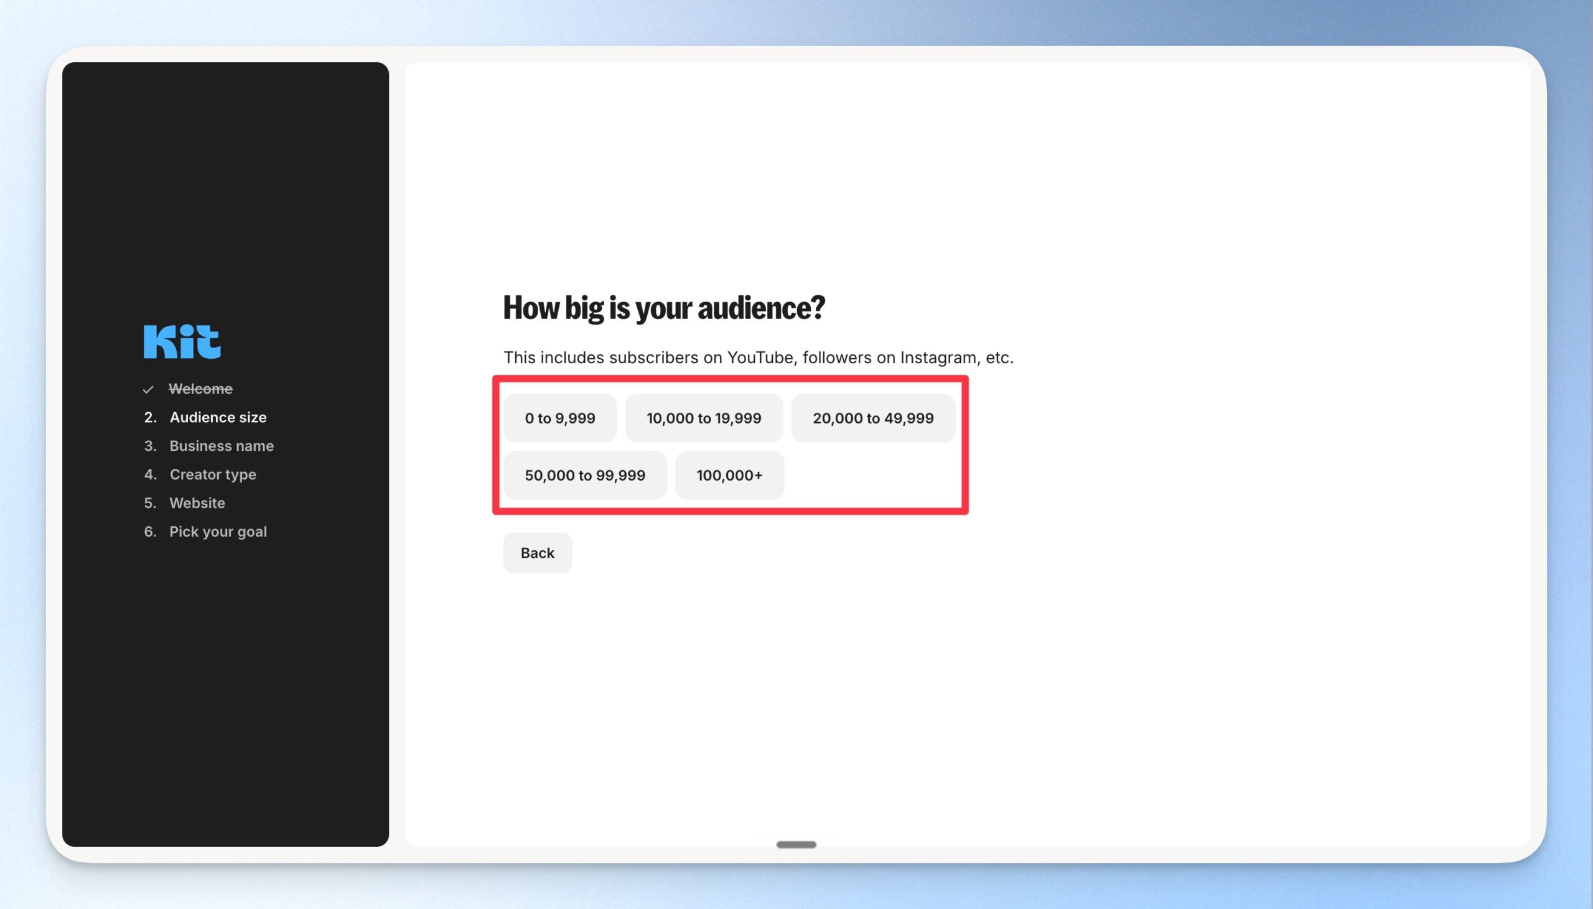Click the gray handle at bottom center

click(796, 845)
